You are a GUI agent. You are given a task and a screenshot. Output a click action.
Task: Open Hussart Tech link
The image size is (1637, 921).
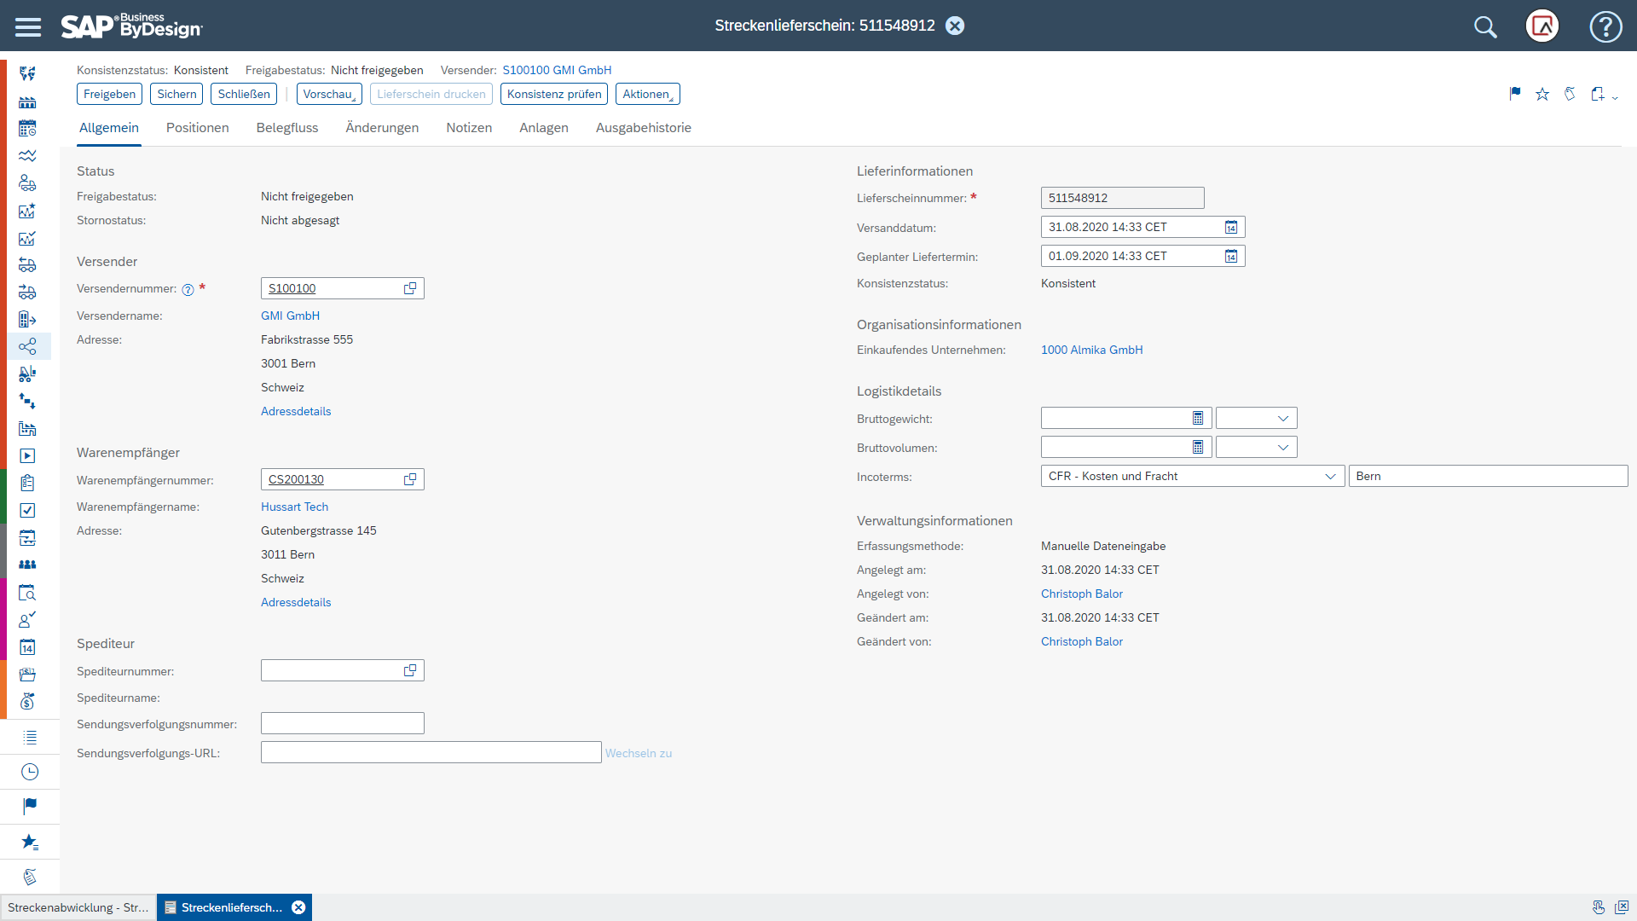294,507
